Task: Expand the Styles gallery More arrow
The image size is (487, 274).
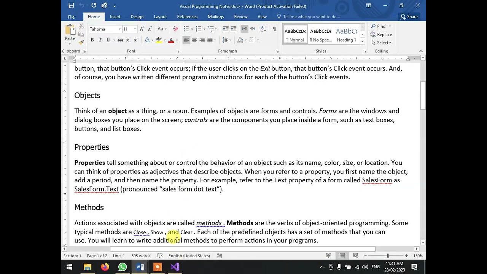Action: 362,41
